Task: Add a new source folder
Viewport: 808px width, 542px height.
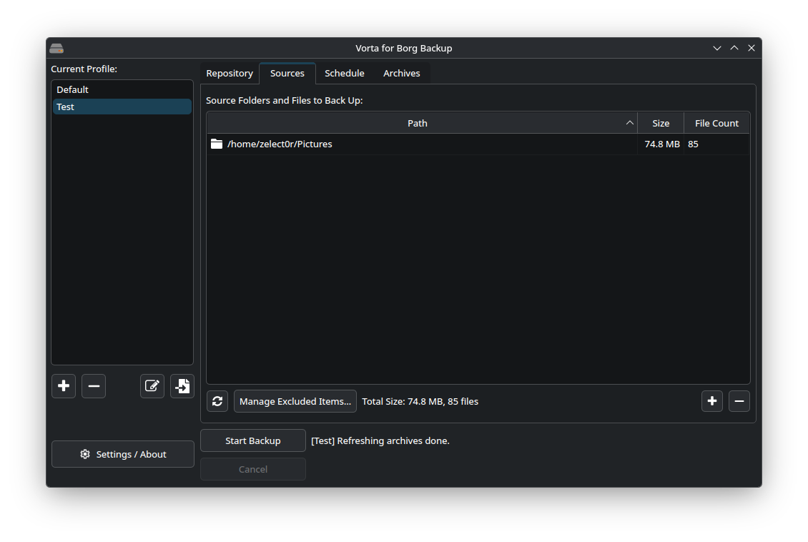Action: click(712, 401)
